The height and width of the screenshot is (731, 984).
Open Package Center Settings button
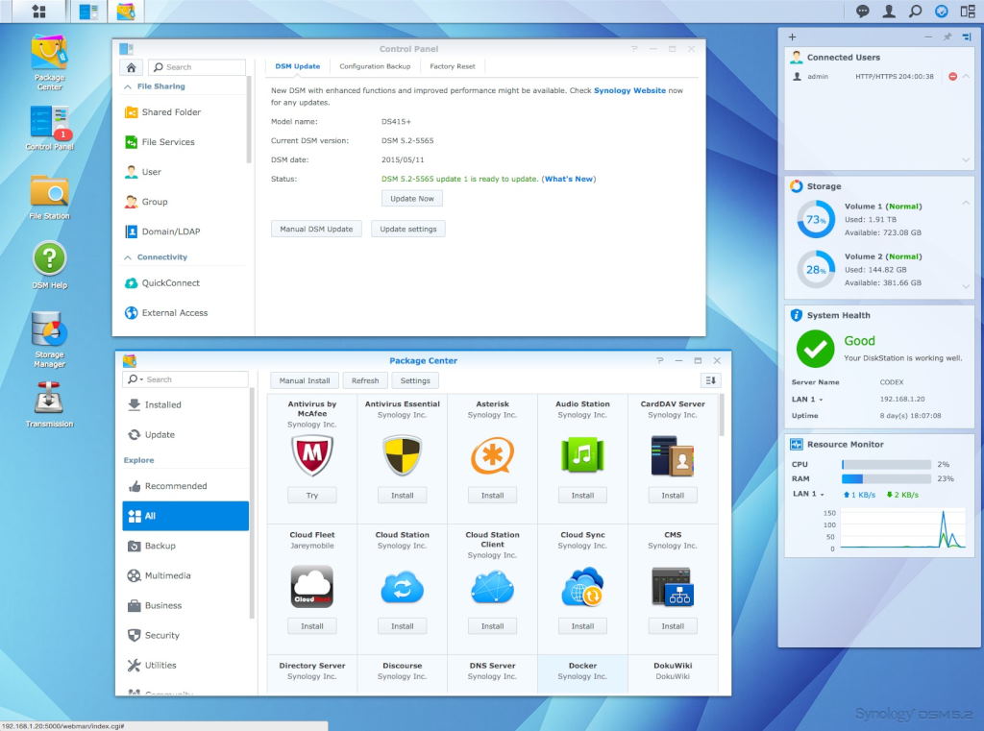coord(415,380)
